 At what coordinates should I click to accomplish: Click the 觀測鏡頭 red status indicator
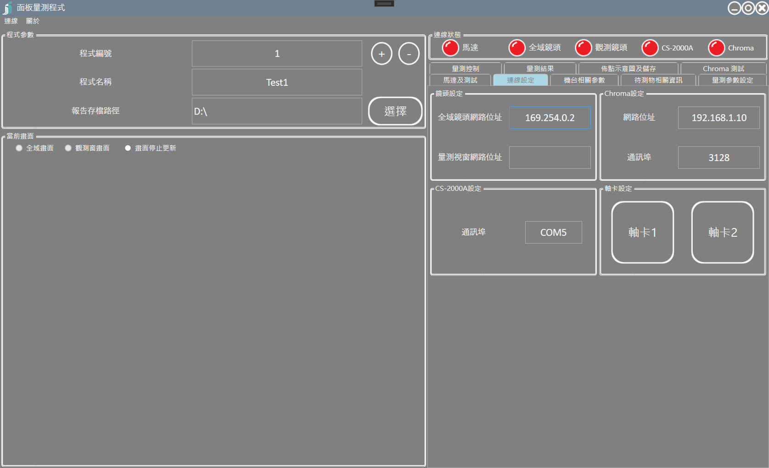tap(584, 48)
